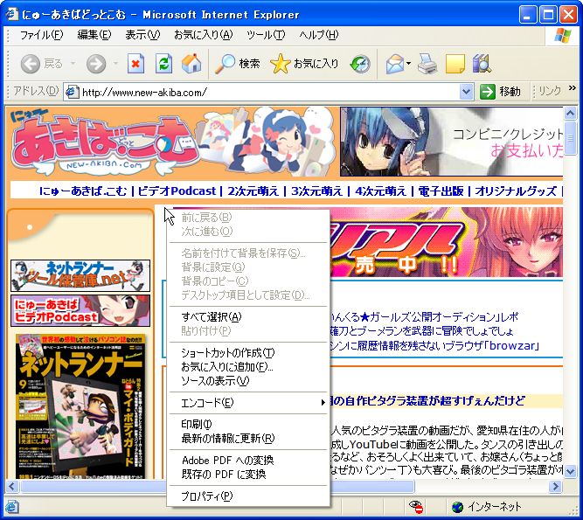
Task: Click the IE icon in title bar
Action: coord(12,15)
